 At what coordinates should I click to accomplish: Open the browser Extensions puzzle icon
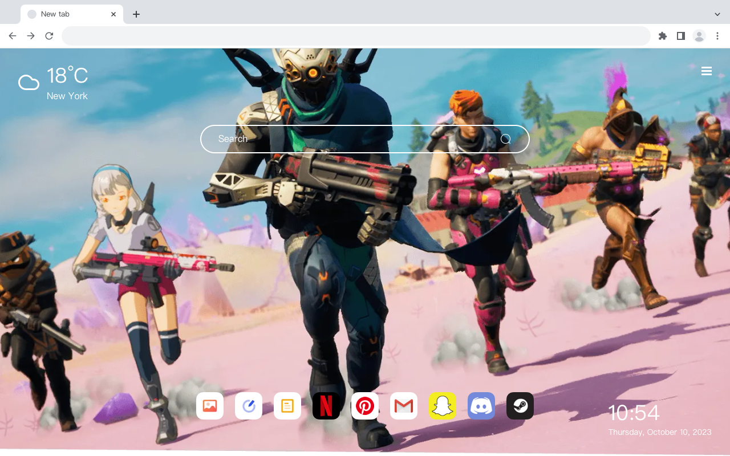tap(662, 36)
